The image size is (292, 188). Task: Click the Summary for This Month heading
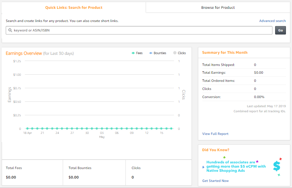point(225,52)
